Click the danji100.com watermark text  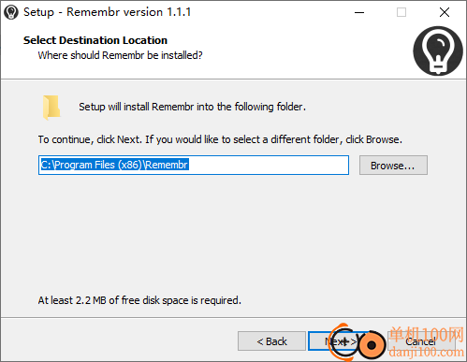click(426, 353)
